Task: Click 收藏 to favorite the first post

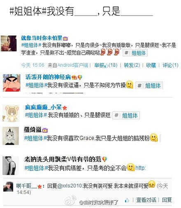Action: coord(151,65)
